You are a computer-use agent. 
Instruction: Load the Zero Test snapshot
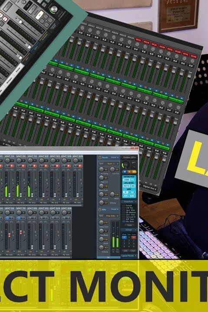pyautogui.click(x=129, y=214)
